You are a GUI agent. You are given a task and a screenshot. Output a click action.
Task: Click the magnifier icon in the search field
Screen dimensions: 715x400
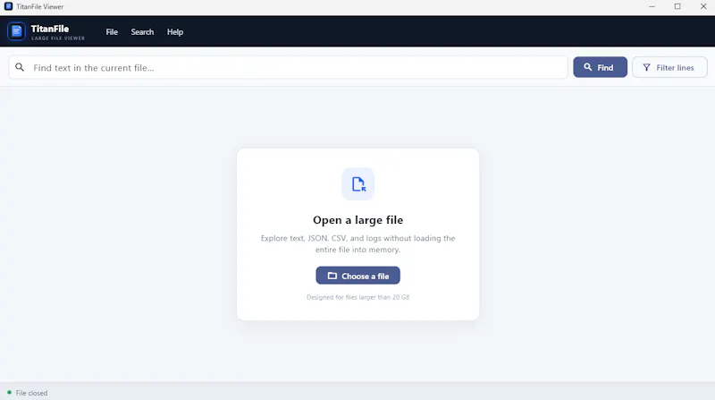pyautogui.click(x=20, y=68)
